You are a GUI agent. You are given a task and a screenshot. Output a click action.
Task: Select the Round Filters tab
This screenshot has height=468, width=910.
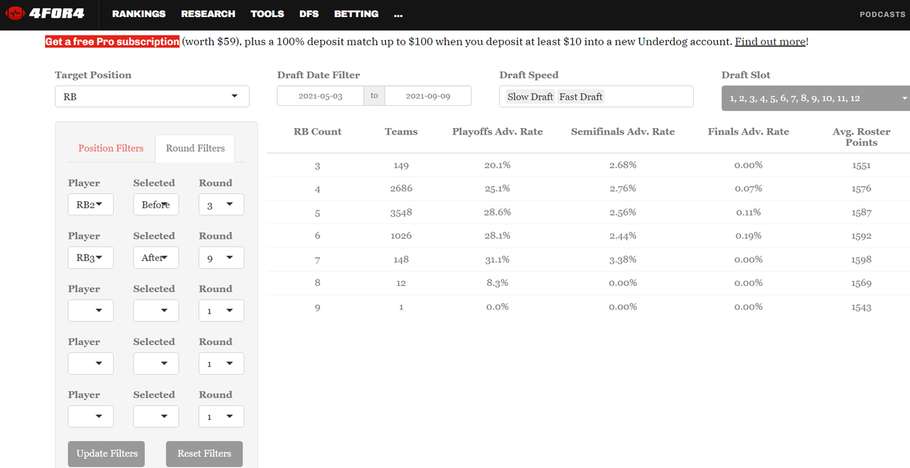coord(195,148)
